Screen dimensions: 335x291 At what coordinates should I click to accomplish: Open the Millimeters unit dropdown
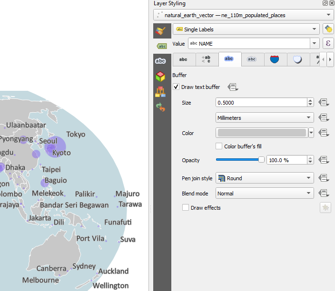click(265, 117)
